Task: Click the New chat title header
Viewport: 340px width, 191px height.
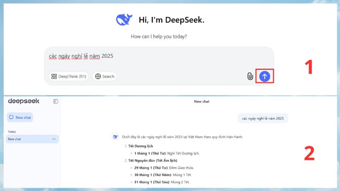Action: [x=201, y=101]
